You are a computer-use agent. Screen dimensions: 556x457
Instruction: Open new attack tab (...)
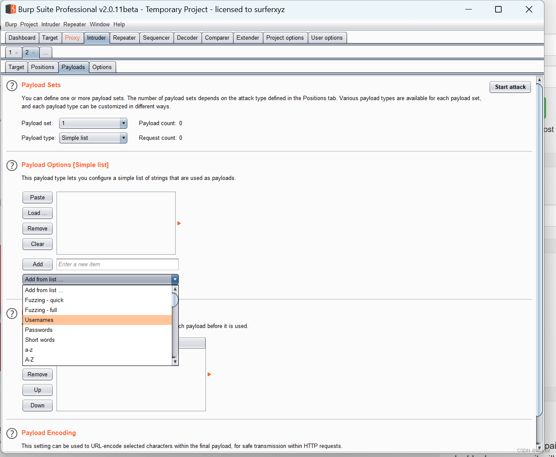[x=45, y=53]
